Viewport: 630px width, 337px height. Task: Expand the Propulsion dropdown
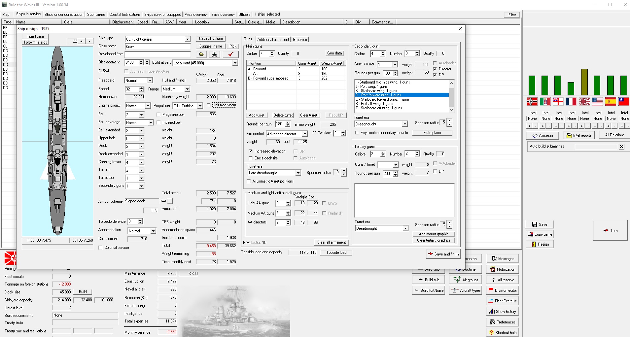click(x=200, y=106)
